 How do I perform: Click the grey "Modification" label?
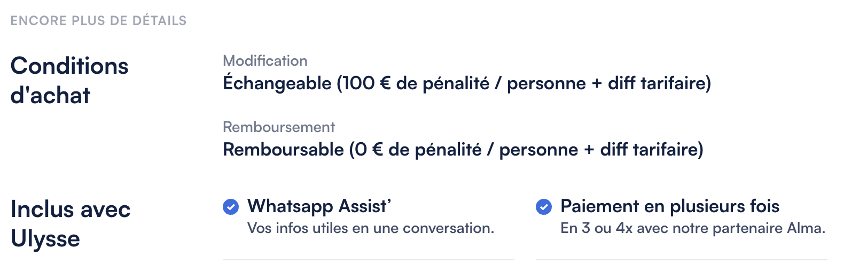tap(265, 61)
